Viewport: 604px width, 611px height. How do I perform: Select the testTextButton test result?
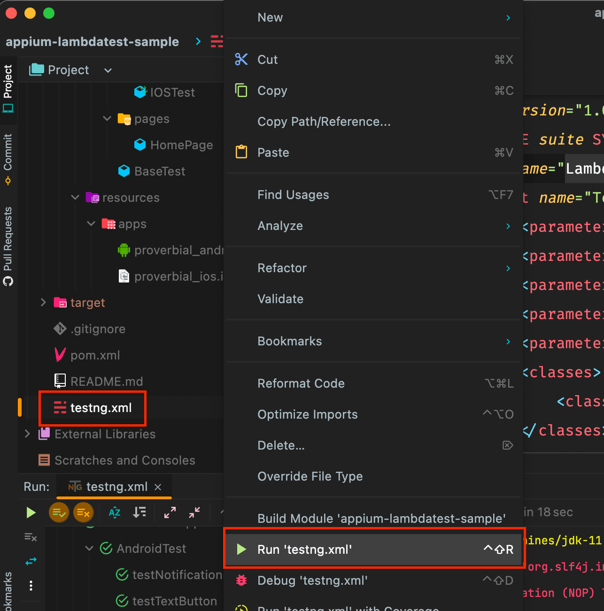(x=166, y=601)
